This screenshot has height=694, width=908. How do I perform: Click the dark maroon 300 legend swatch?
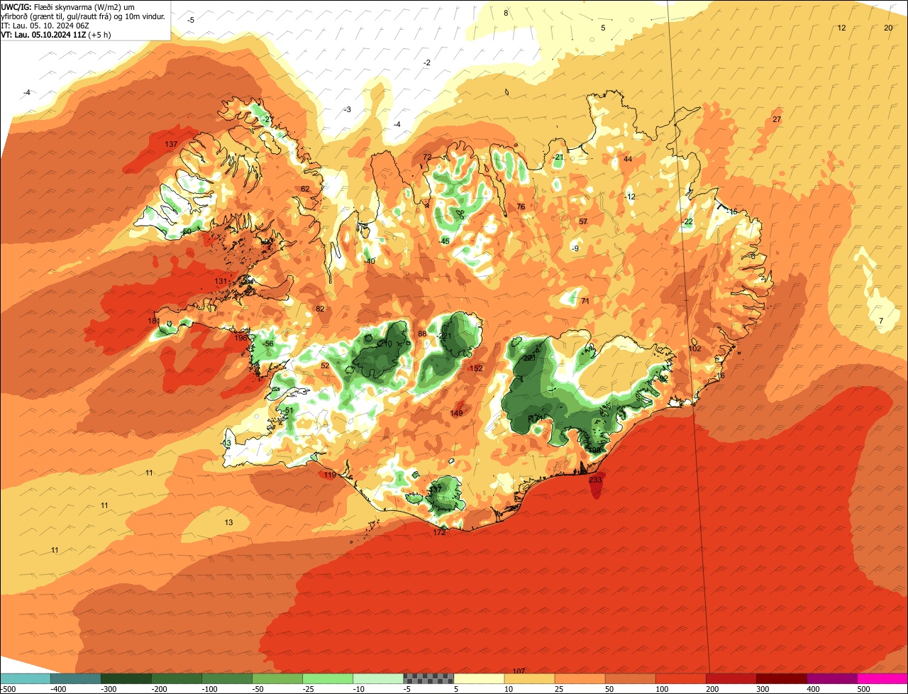coord(781,678)
